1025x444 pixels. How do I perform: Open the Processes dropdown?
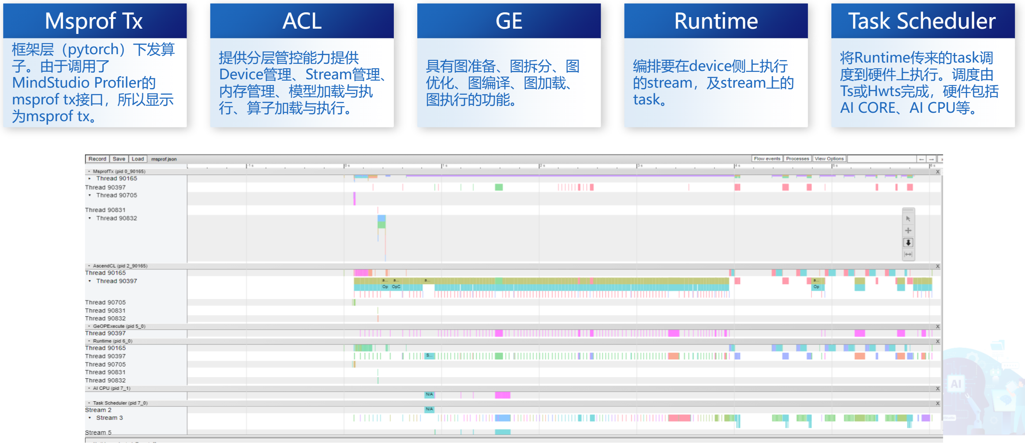[797, 159]
